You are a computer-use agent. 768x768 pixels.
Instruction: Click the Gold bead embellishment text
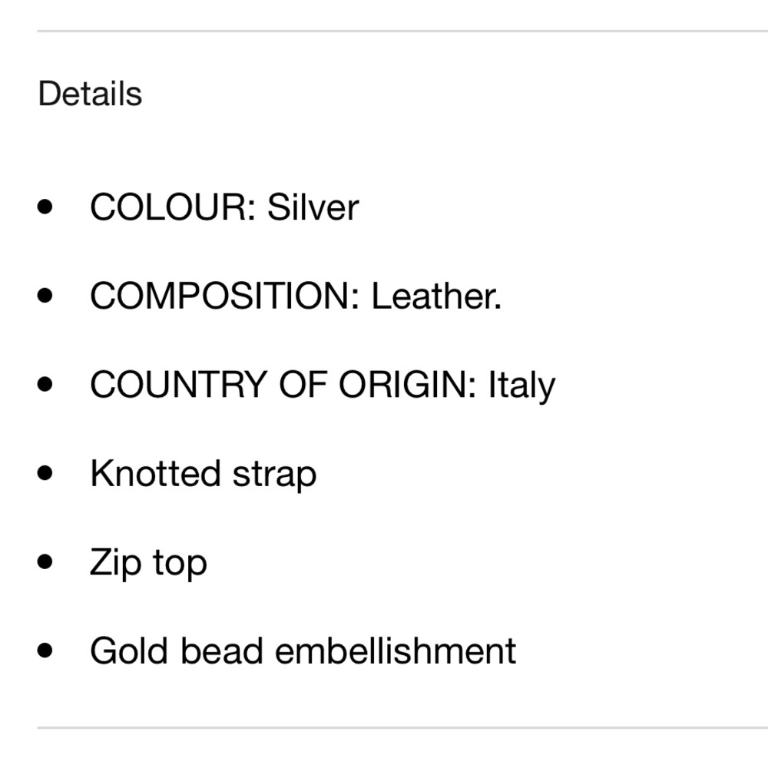pos(303,650)
